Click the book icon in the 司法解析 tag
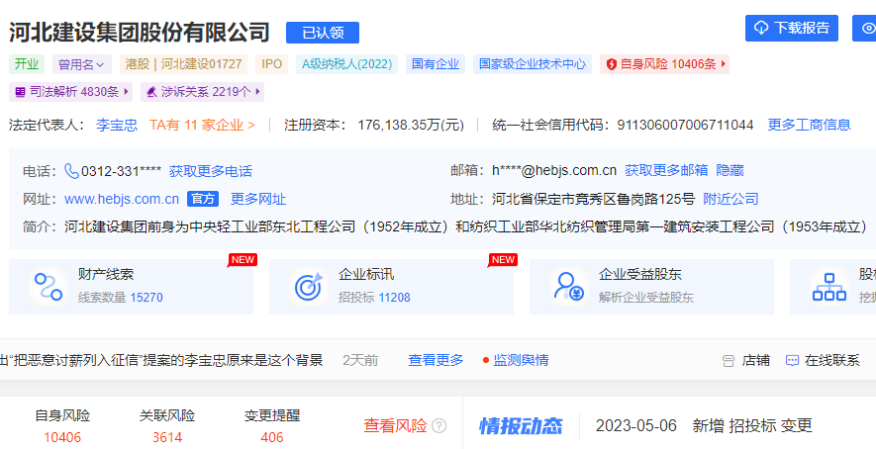Image resolution: width=876 pixels, height=449 pixels. (20, 92)
